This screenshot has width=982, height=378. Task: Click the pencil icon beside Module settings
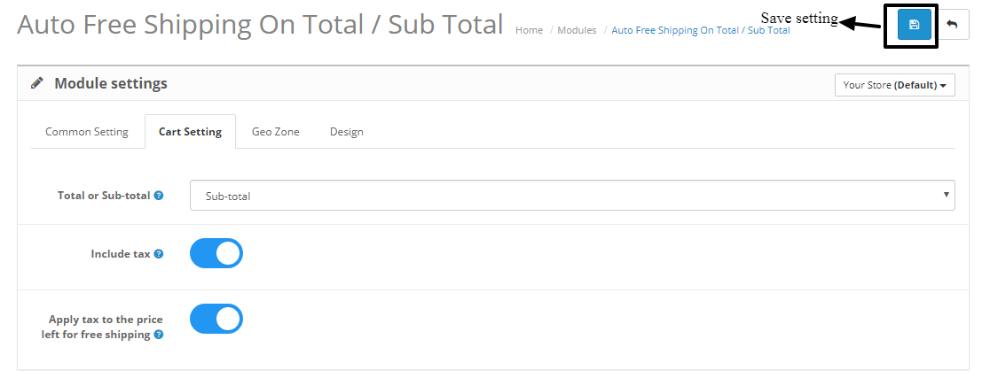coord(37,83)
